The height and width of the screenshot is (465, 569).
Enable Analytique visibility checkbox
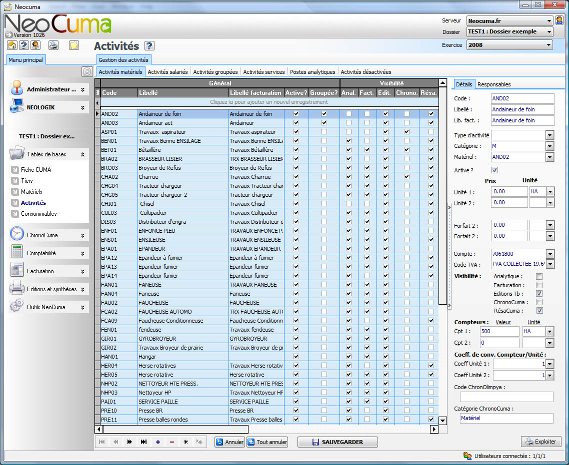pos(539,276)
